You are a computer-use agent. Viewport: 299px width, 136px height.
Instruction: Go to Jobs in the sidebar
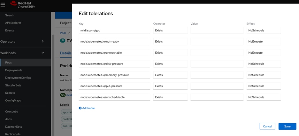8,119
